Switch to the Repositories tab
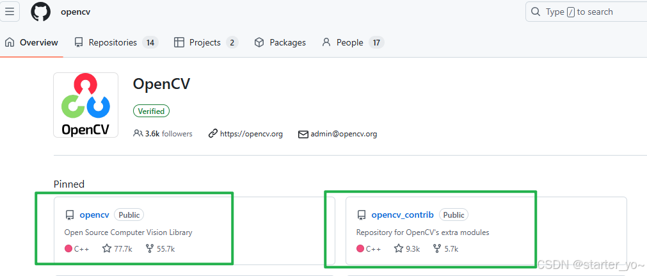Screen dimensions: 647x276 click(116, 42)
